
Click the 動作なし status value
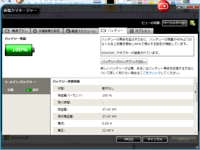tap(108, 88)
